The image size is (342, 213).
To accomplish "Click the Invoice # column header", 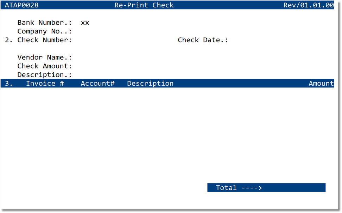I will point(45,83).
